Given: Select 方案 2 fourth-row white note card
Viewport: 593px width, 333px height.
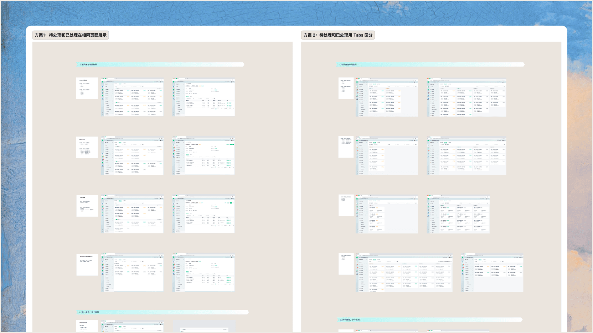Looking at the screenshot, I should pos(346,264).
